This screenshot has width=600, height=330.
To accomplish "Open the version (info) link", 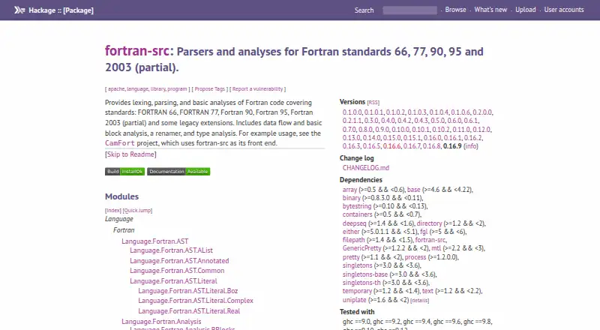I will [x=471, y=146].
